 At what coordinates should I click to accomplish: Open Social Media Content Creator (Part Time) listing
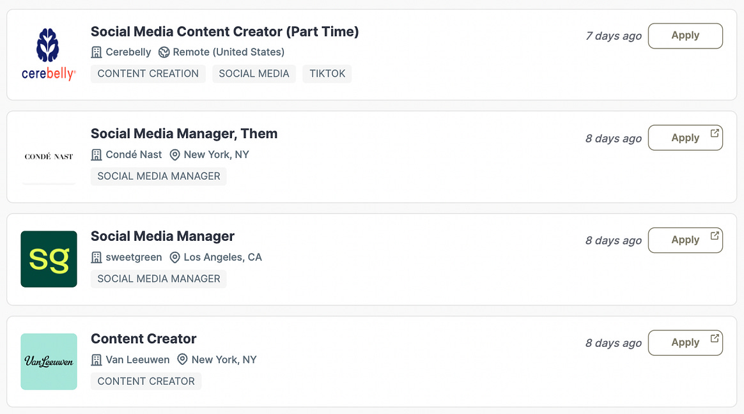point(224,31)
